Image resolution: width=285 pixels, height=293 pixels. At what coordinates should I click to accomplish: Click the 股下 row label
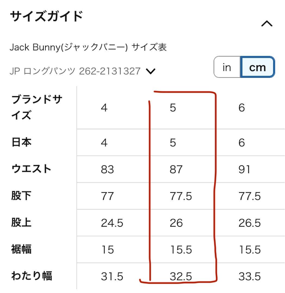pos(21,196)
